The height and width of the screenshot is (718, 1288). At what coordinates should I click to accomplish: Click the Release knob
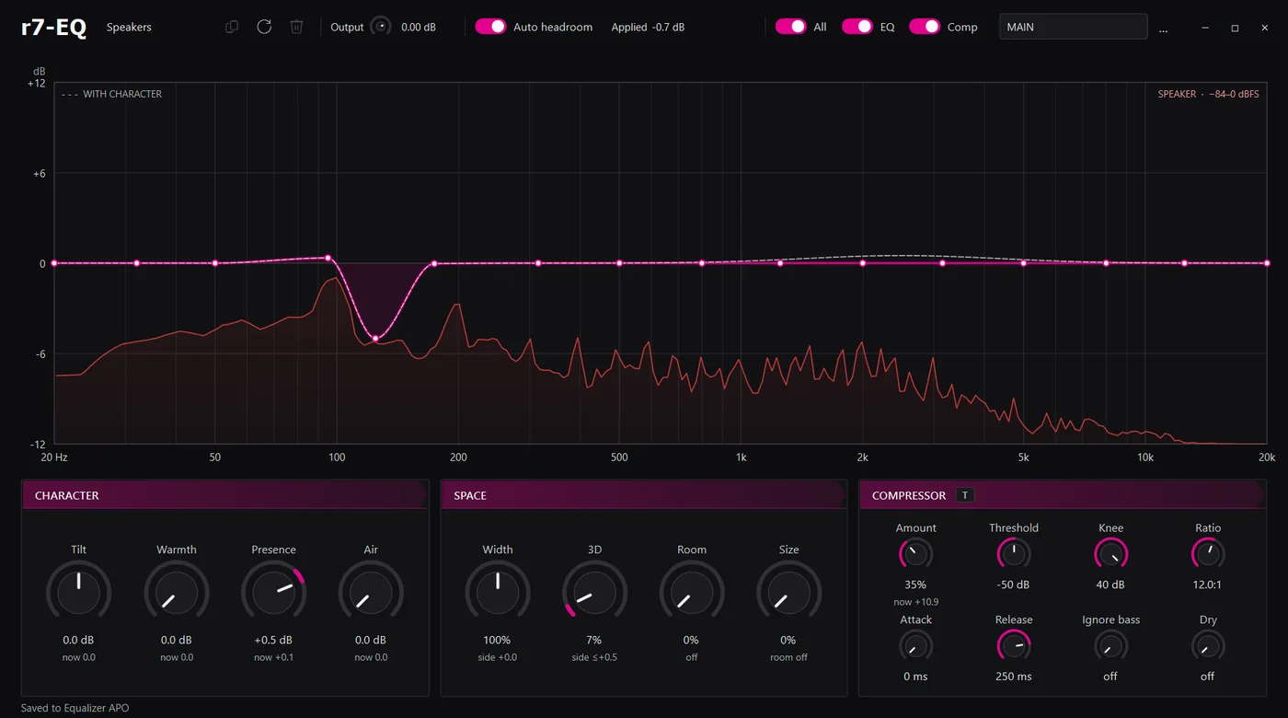click(1014, 646)
